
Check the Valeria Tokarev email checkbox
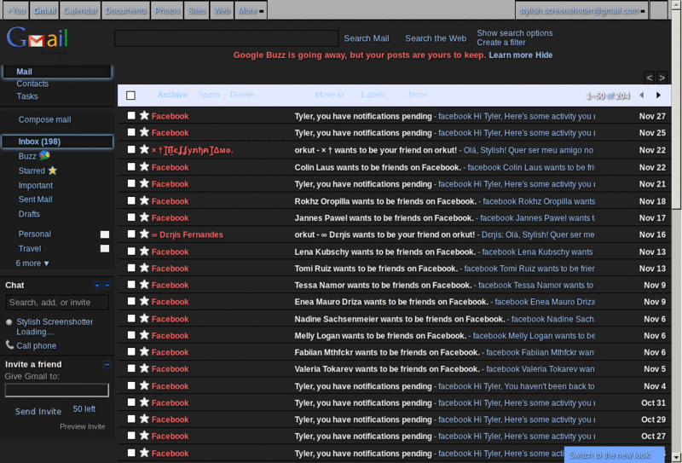click(131, 368)
